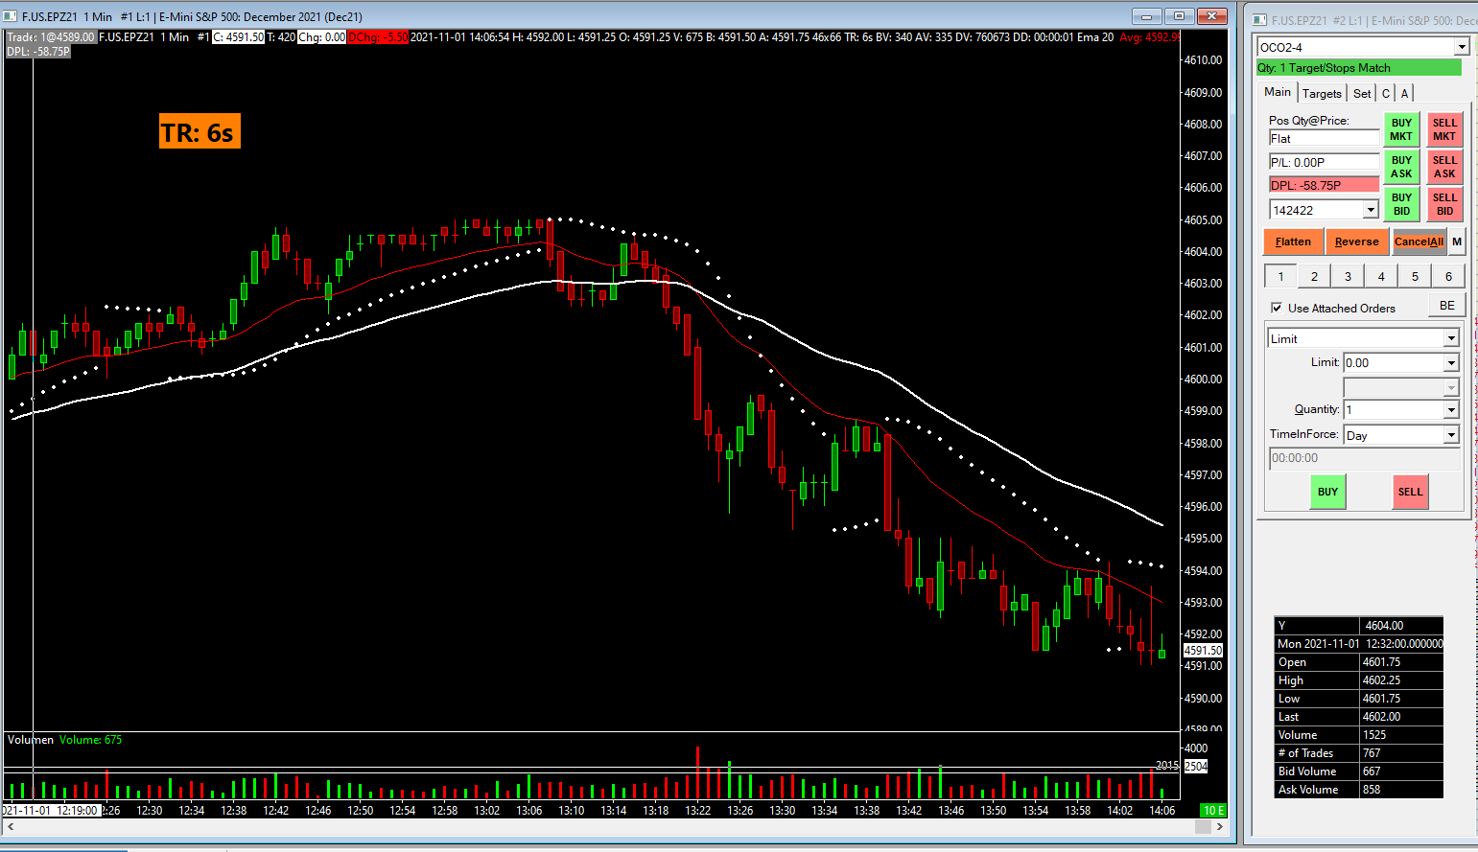Click the Pos Qty@Price field showing Flat
The width and height of the screenshot is (1478, 852).
[1324, 138]
